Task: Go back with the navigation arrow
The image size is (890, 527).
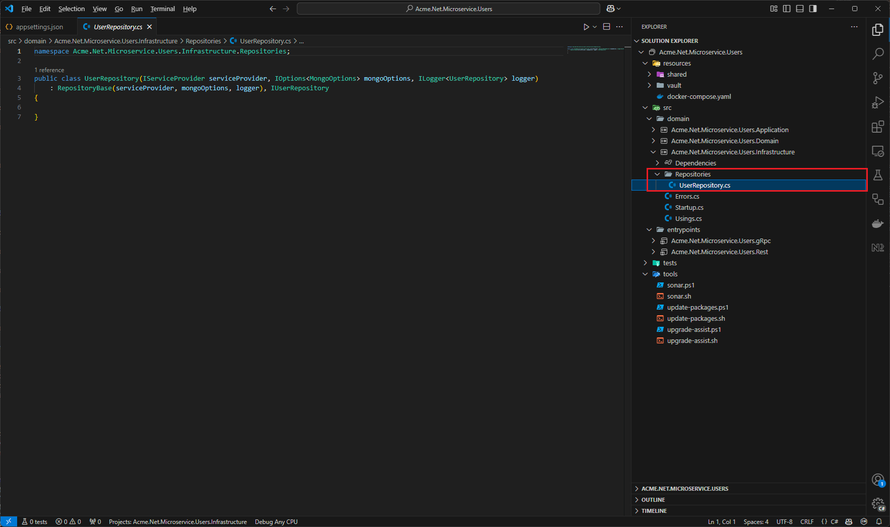Action: pos(273,9)
